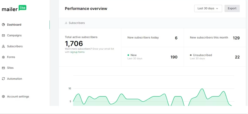Screen dimensions: 248x114
Task: Click the Subscribers person icon in sidebar
Action: pos(3,46)
